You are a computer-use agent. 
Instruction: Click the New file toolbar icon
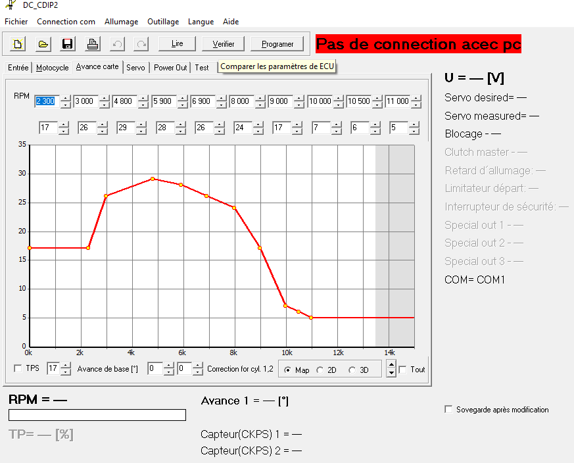[x=18, y=44]
